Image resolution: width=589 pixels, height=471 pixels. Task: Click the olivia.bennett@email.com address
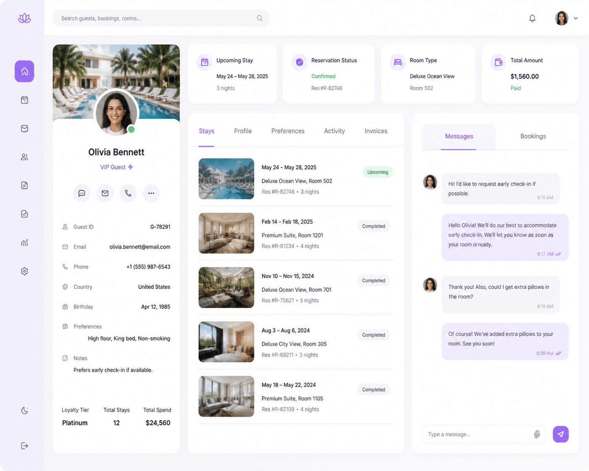pos(140,247)
